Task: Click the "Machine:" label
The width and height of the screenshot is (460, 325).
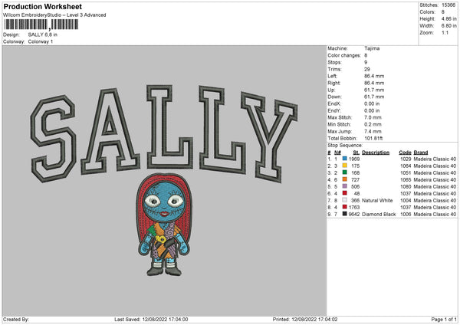Action: [337, 48]
